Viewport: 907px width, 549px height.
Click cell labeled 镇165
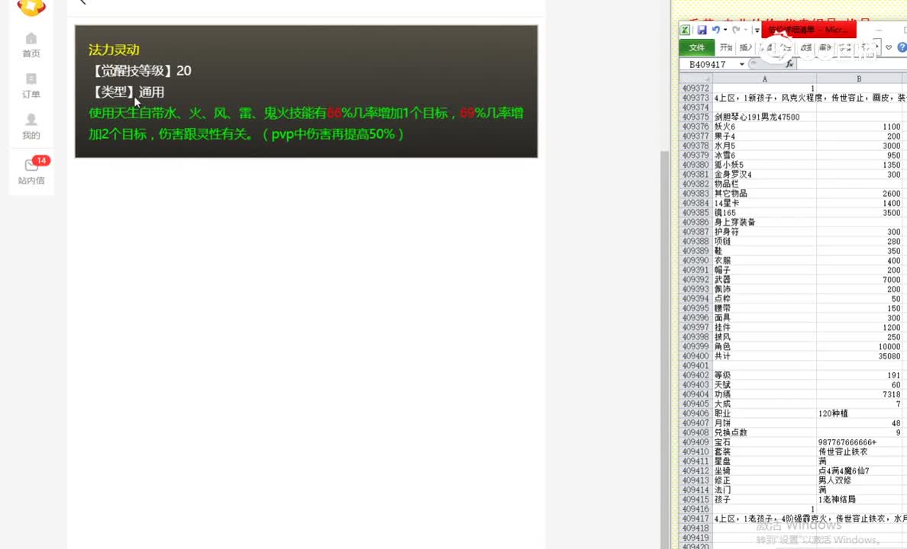tap(764, 213)
